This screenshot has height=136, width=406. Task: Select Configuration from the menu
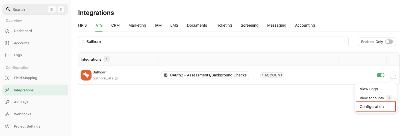coord(376,107)
